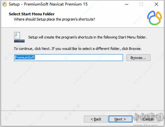165x127 pixels.
Task: Click the Setup installer icon in title bar
Action: click(4, 4)
